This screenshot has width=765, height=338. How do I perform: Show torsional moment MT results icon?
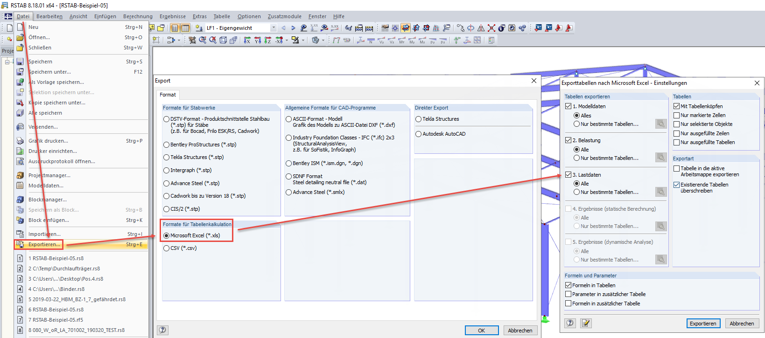click(402, 41)
